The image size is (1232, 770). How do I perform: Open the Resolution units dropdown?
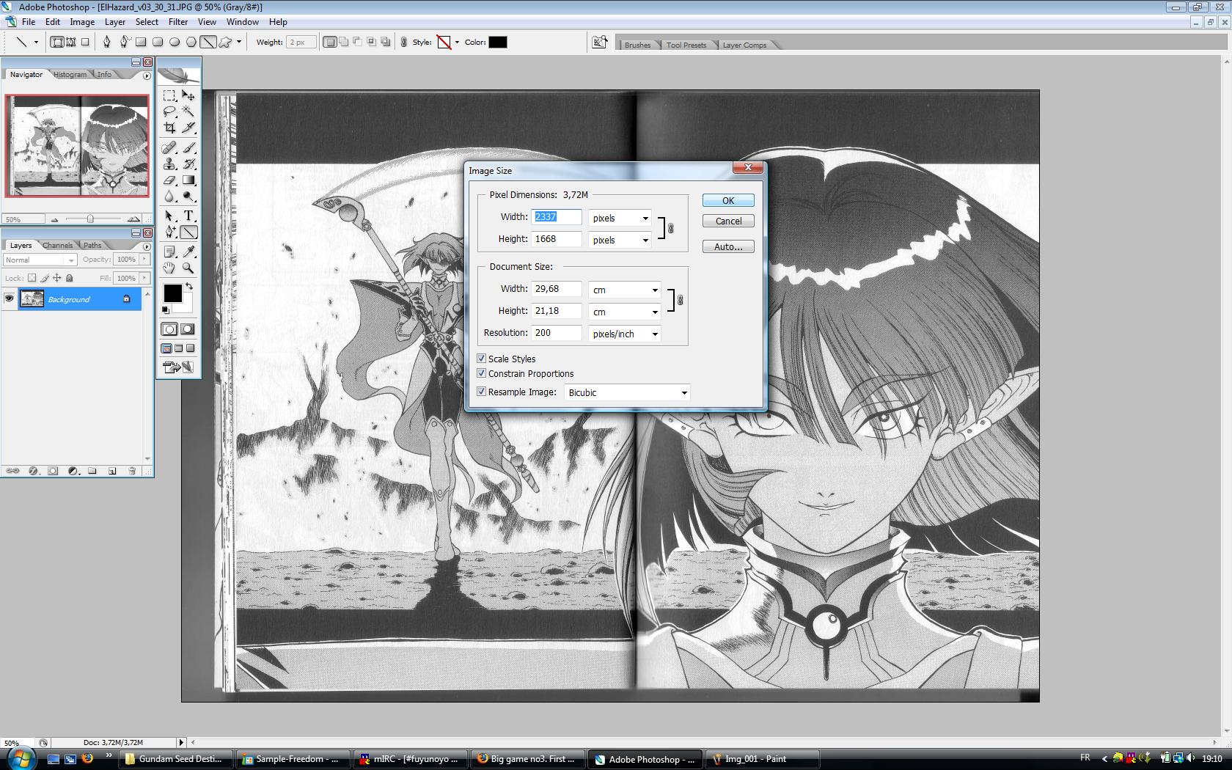coord(625,334)
